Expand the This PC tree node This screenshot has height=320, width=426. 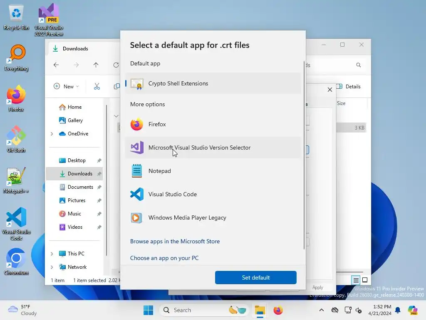[x=52, y=254]
